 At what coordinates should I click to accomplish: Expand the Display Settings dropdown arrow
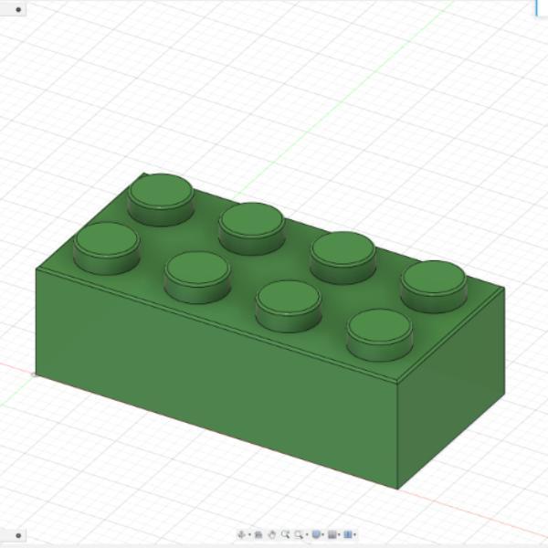click(323, 534)
